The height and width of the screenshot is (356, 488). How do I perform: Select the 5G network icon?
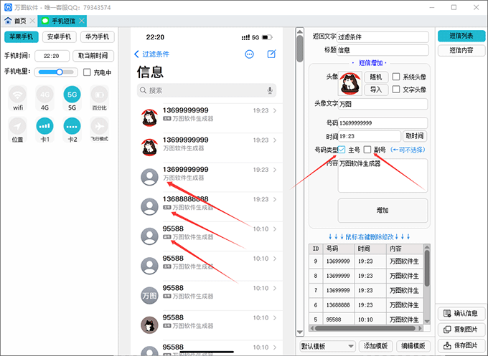click(72, 95)
